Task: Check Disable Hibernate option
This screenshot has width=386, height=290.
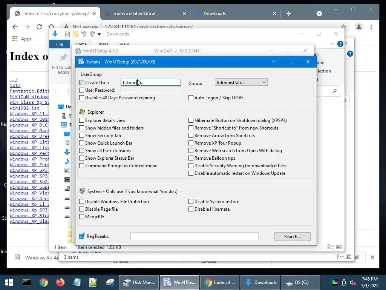Action: [x=191, y=209]
